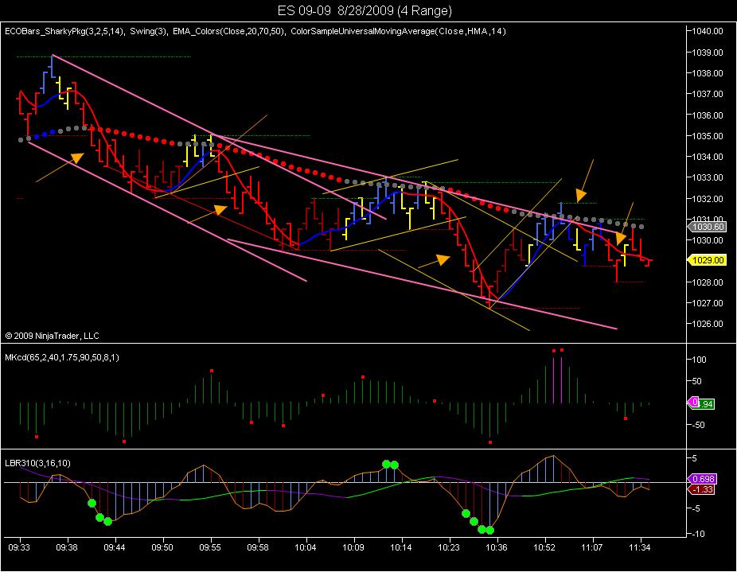Click the 09:33 time axis label
The height and width of the screenshot is (572, 737).
(19, 547)
